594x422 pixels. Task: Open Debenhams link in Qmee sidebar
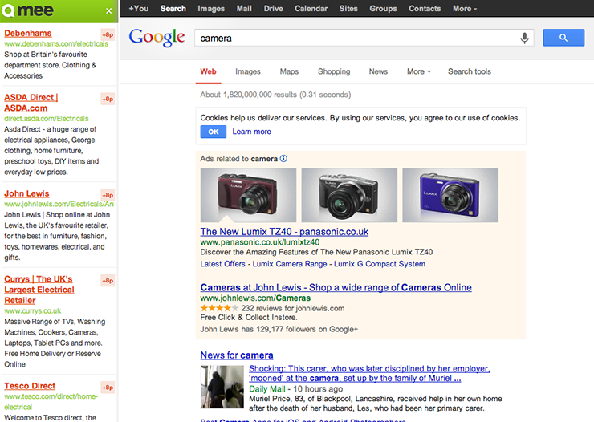pyautogui.click(x=28, y=34)
